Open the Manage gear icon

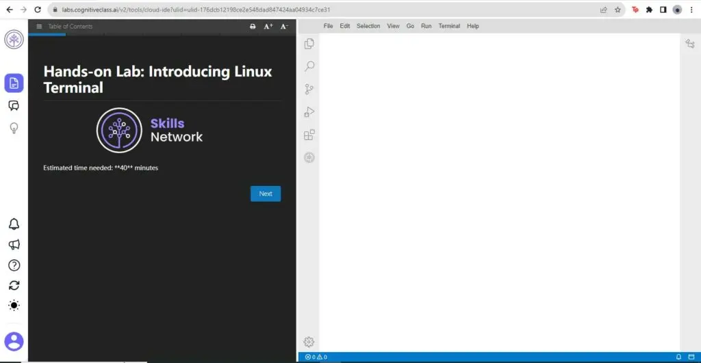pos(309,342)
